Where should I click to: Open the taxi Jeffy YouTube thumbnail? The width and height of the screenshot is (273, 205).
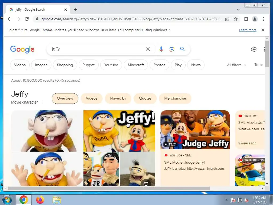click(250, 170)
